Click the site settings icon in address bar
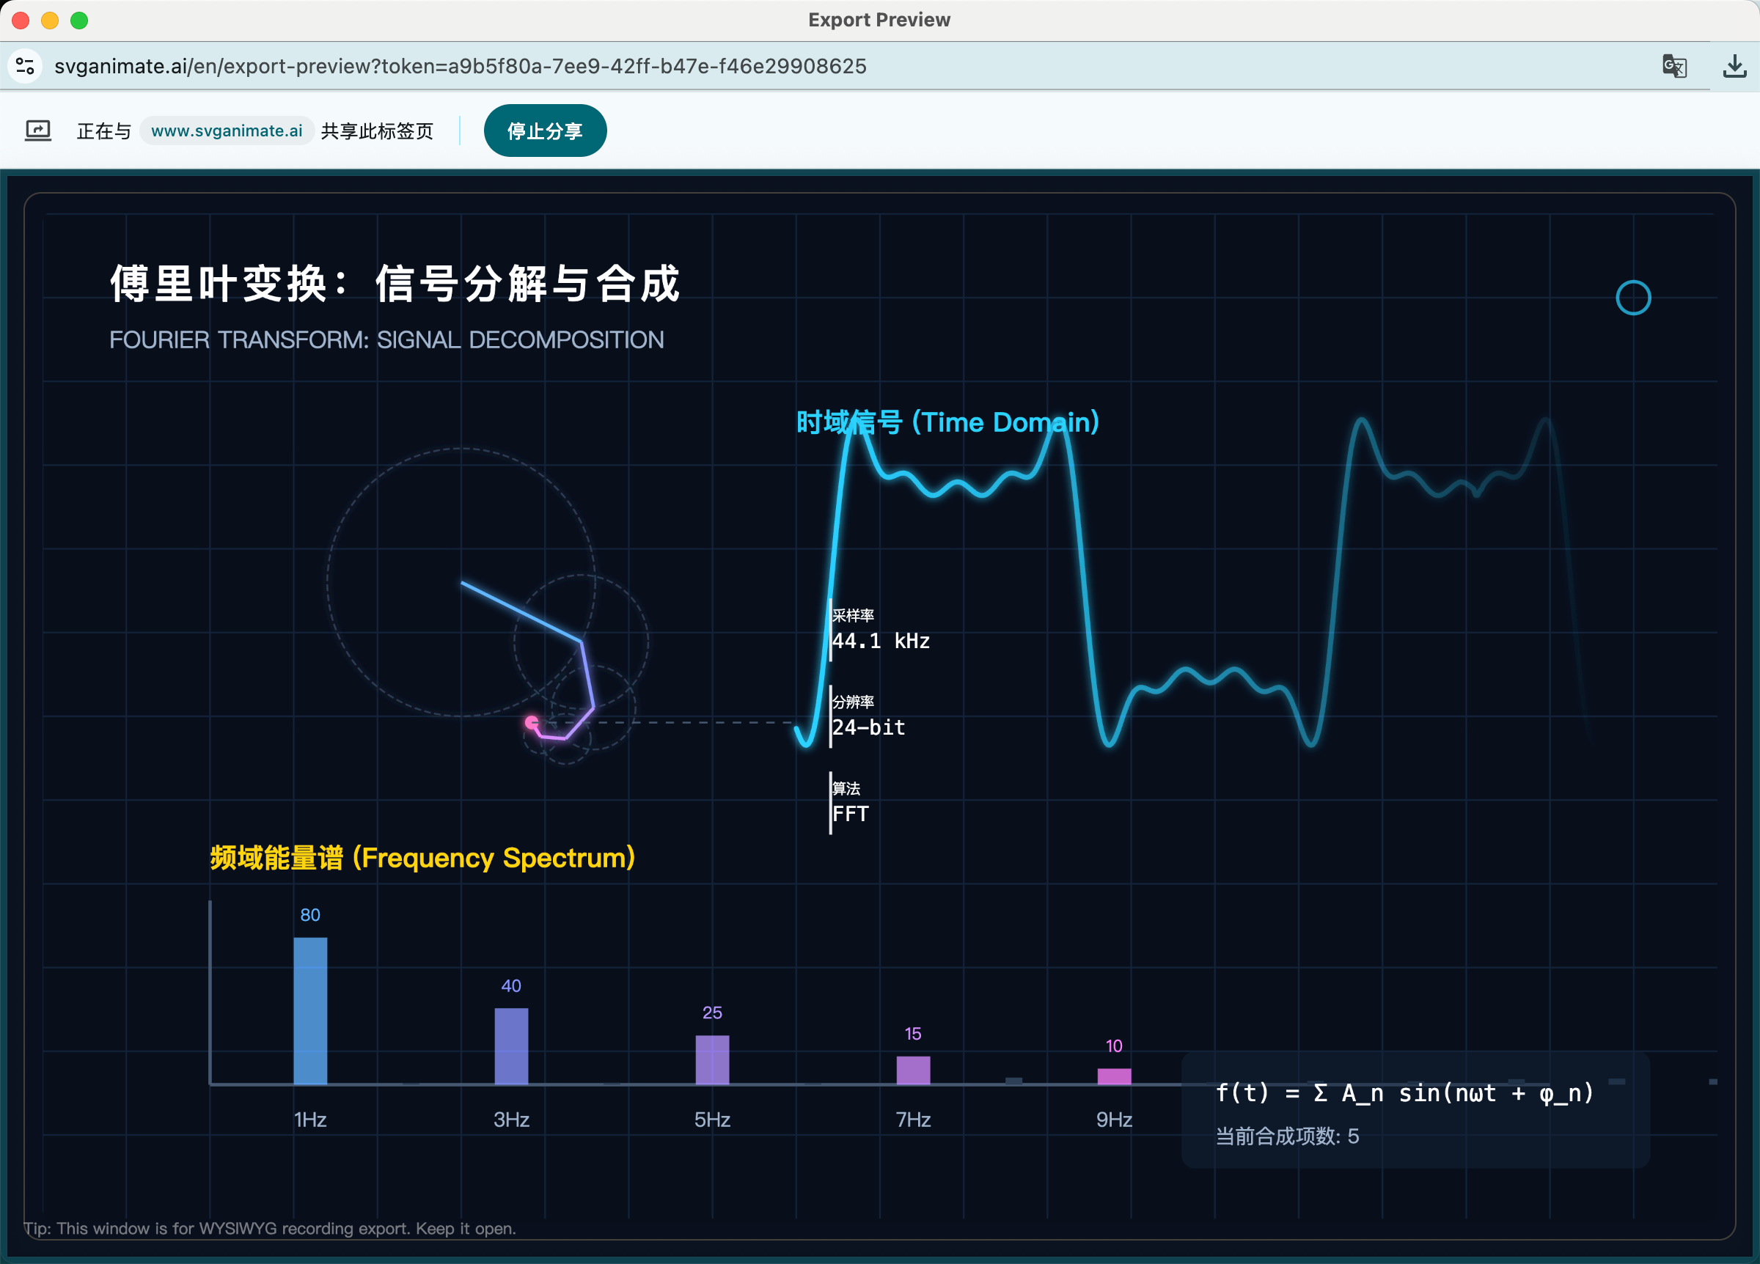This screenshot has width=1760, height=1264. click(x=25, y=66)
